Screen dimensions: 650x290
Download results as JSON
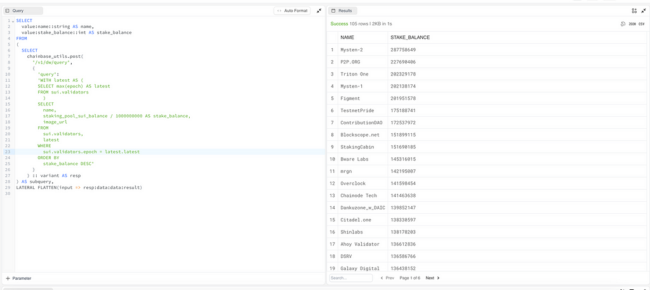click(632, 24)
